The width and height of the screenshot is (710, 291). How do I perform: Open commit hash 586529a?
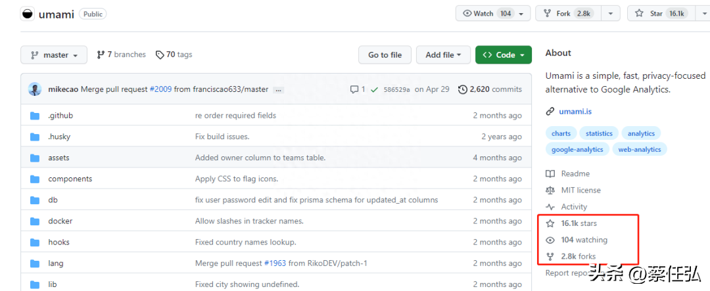[396, 89]
